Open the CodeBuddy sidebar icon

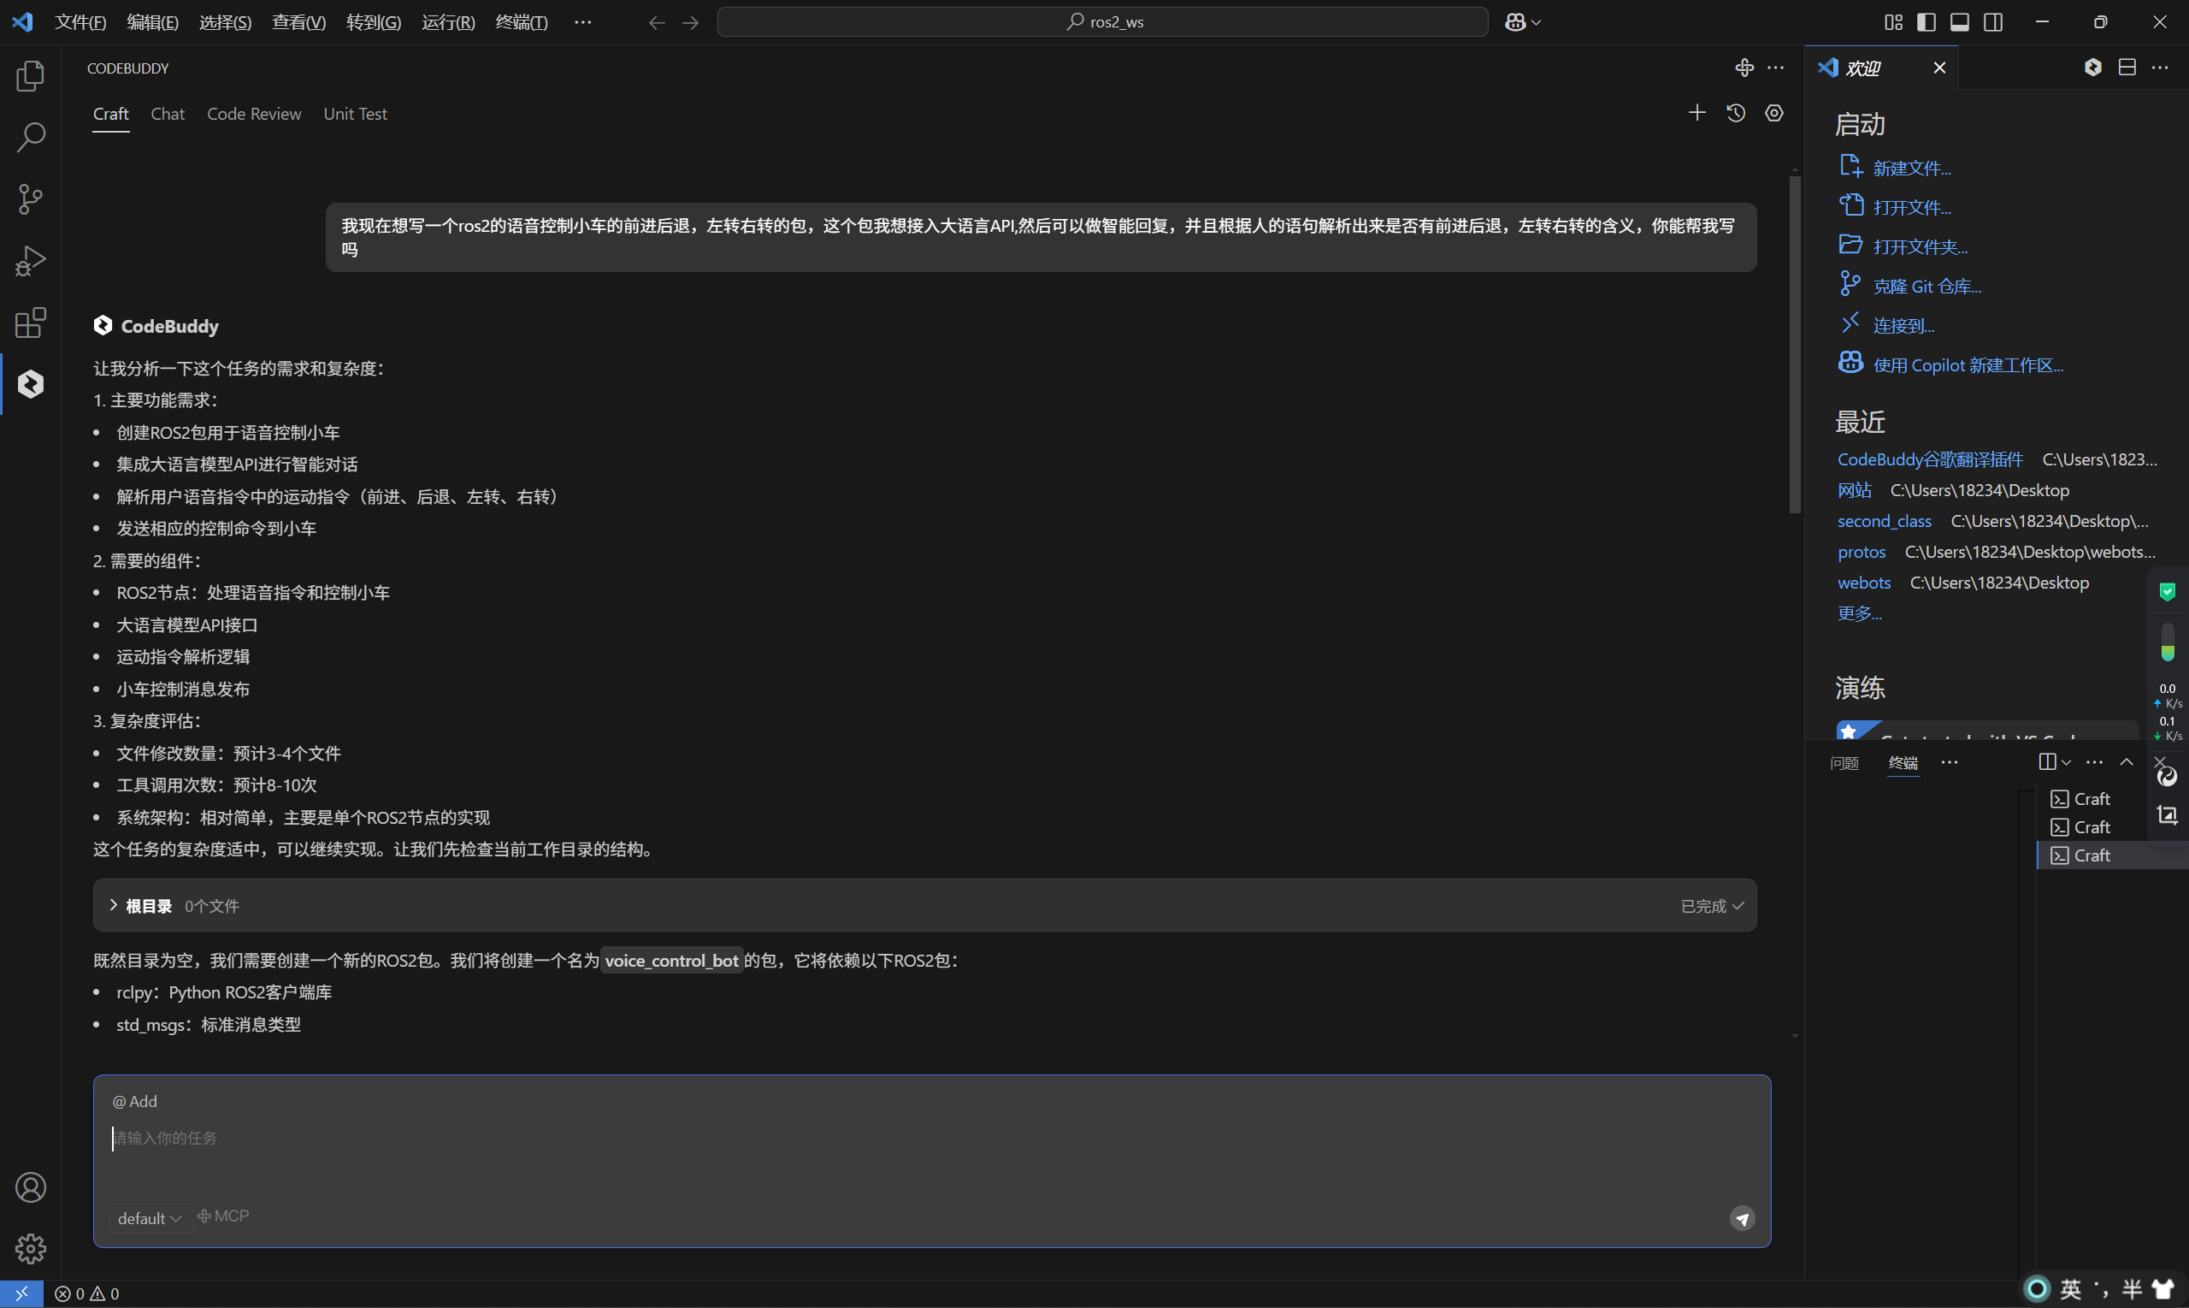(x=31, y=384)
